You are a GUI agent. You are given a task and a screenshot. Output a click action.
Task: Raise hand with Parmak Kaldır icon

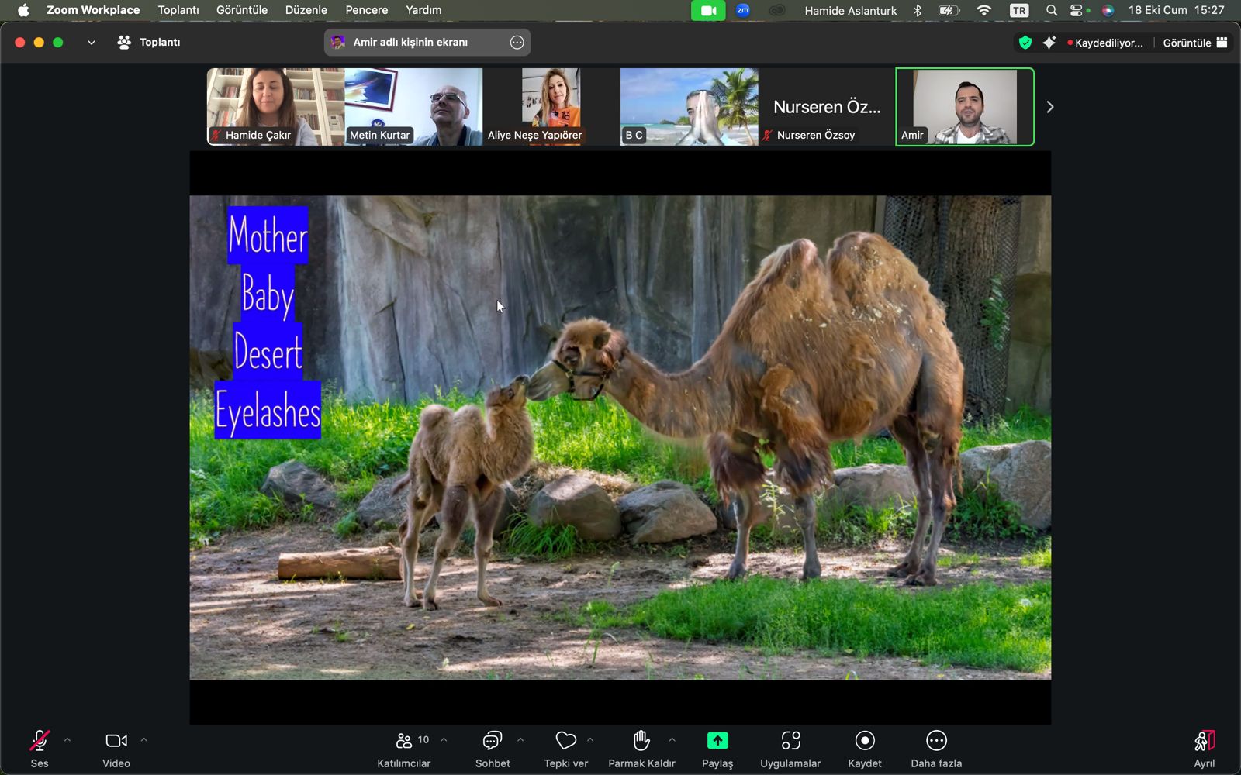(x=641, y=742)
